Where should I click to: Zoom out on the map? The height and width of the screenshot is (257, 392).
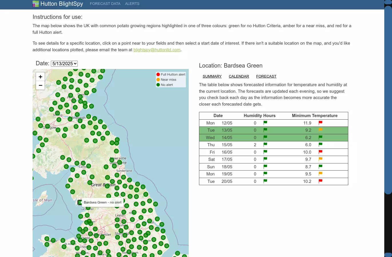[40, 85]
